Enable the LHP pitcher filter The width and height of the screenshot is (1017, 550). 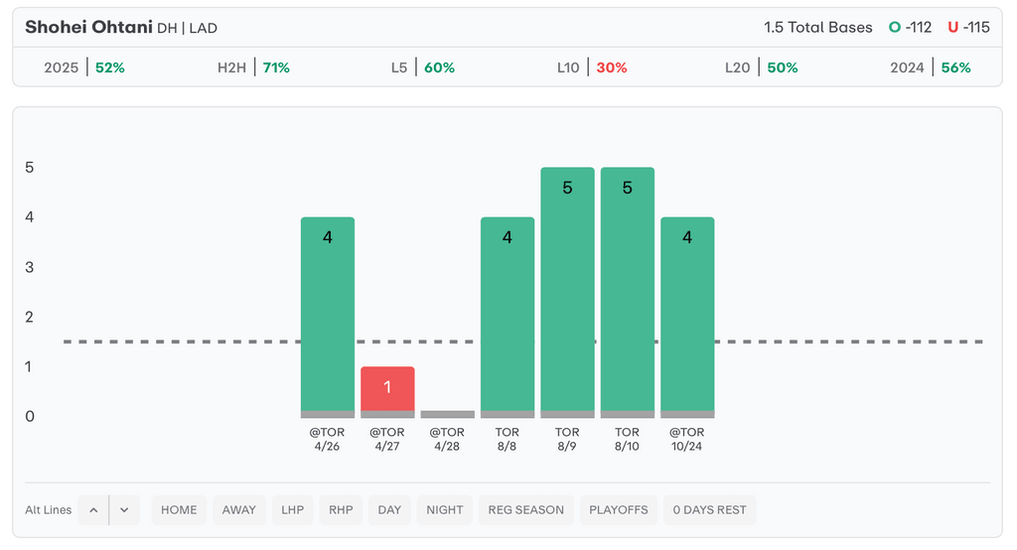292,510
